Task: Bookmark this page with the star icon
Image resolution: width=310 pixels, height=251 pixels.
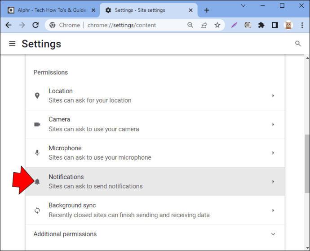Action: pyautogui.click(x=217, y=25)
